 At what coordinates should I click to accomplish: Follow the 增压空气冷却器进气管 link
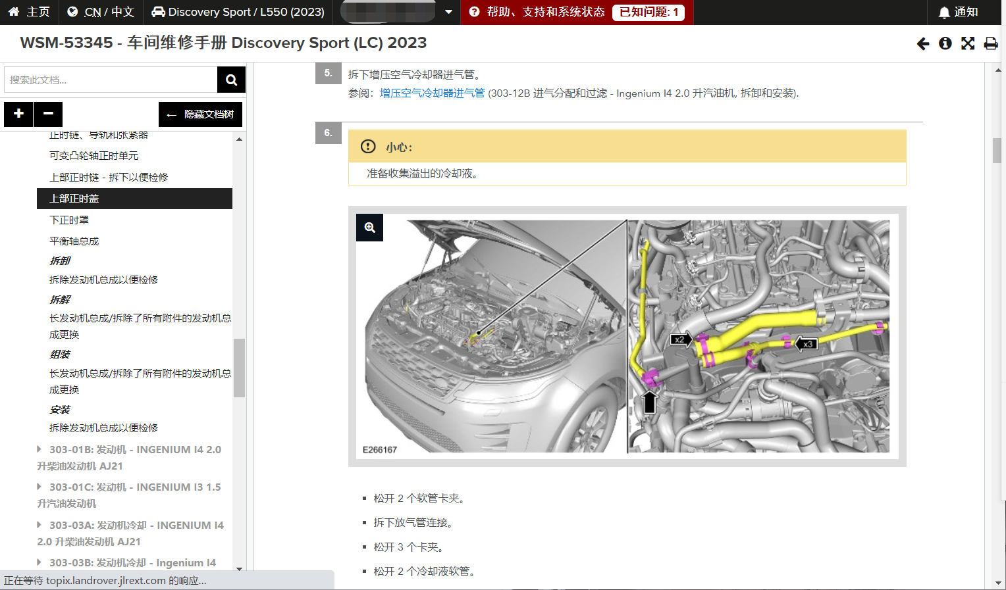[x=432, y=93]
